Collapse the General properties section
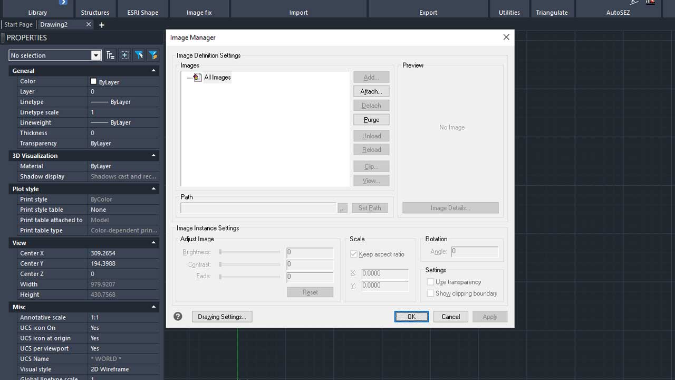 pos(153,71)
